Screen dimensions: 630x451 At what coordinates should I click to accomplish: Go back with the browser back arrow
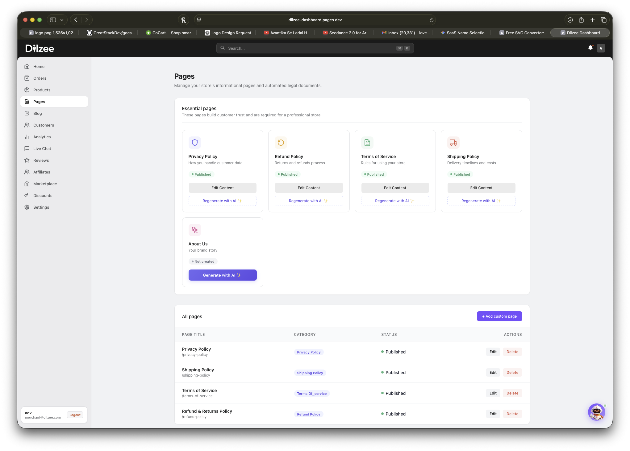point(76,20)
